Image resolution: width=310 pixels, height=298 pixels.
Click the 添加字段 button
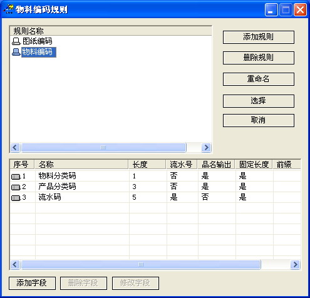click(x=32, y=283)
